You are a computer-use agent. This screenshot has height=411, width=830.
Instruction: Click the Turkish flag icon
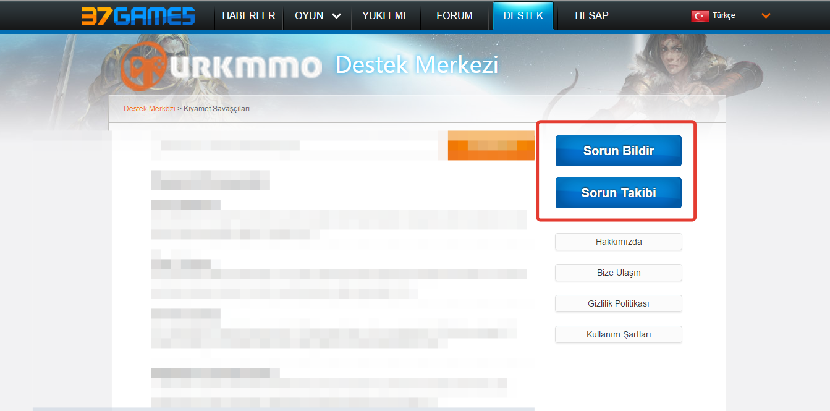(700, 15)
